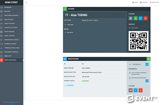Click the green add registration plus button
Image resolution: width=159 pixels, height=105 pixels.
tap(149, 59)
